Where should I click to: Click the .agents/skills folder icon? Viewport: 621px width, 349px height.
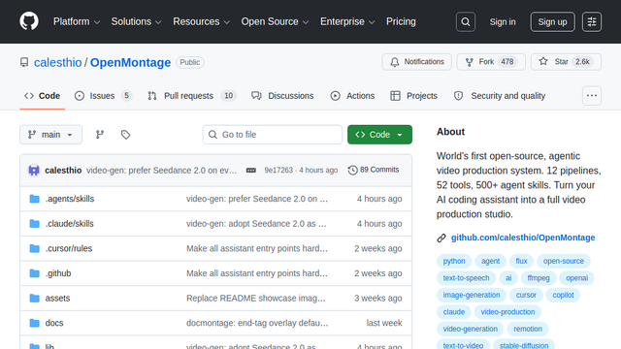pos(35,199)
